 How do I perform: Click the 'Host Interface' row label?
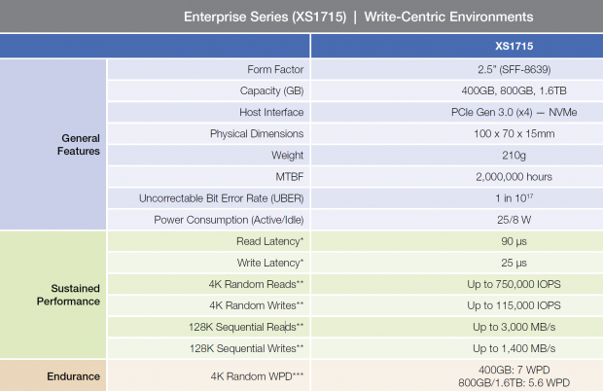click(x=271, y=112)
